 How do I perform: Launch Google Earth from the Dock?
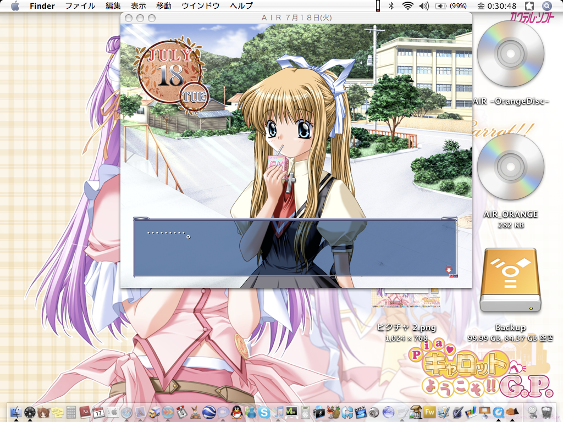click(208, 412)
